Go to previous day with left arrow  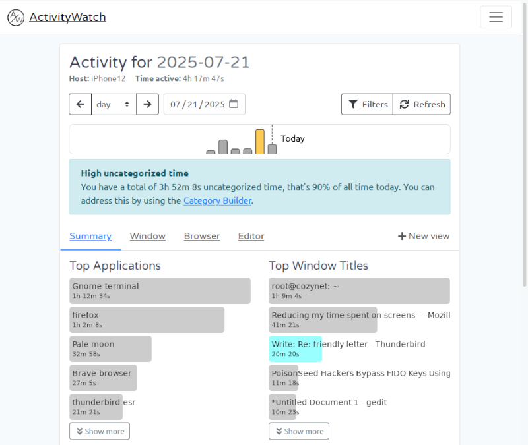80,104
